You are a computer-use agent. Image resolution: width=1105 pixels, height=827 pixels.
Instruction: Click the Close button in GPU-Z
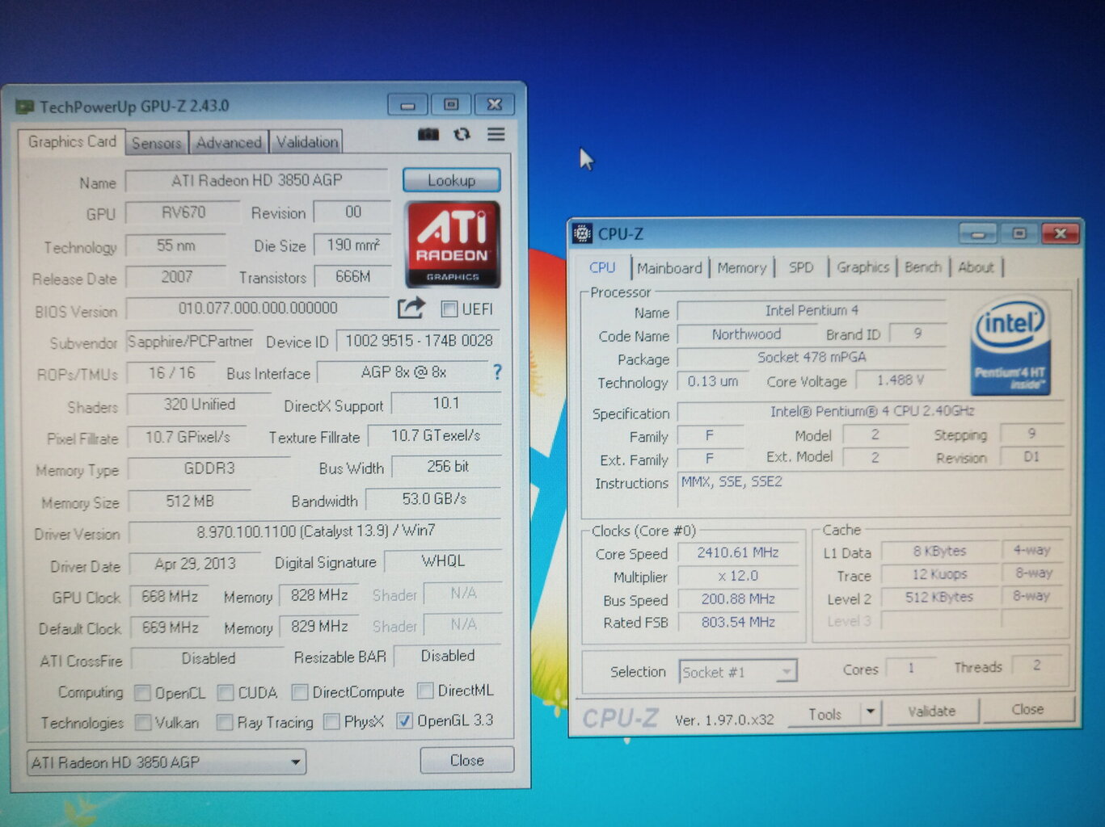click(x=467, y=760)
